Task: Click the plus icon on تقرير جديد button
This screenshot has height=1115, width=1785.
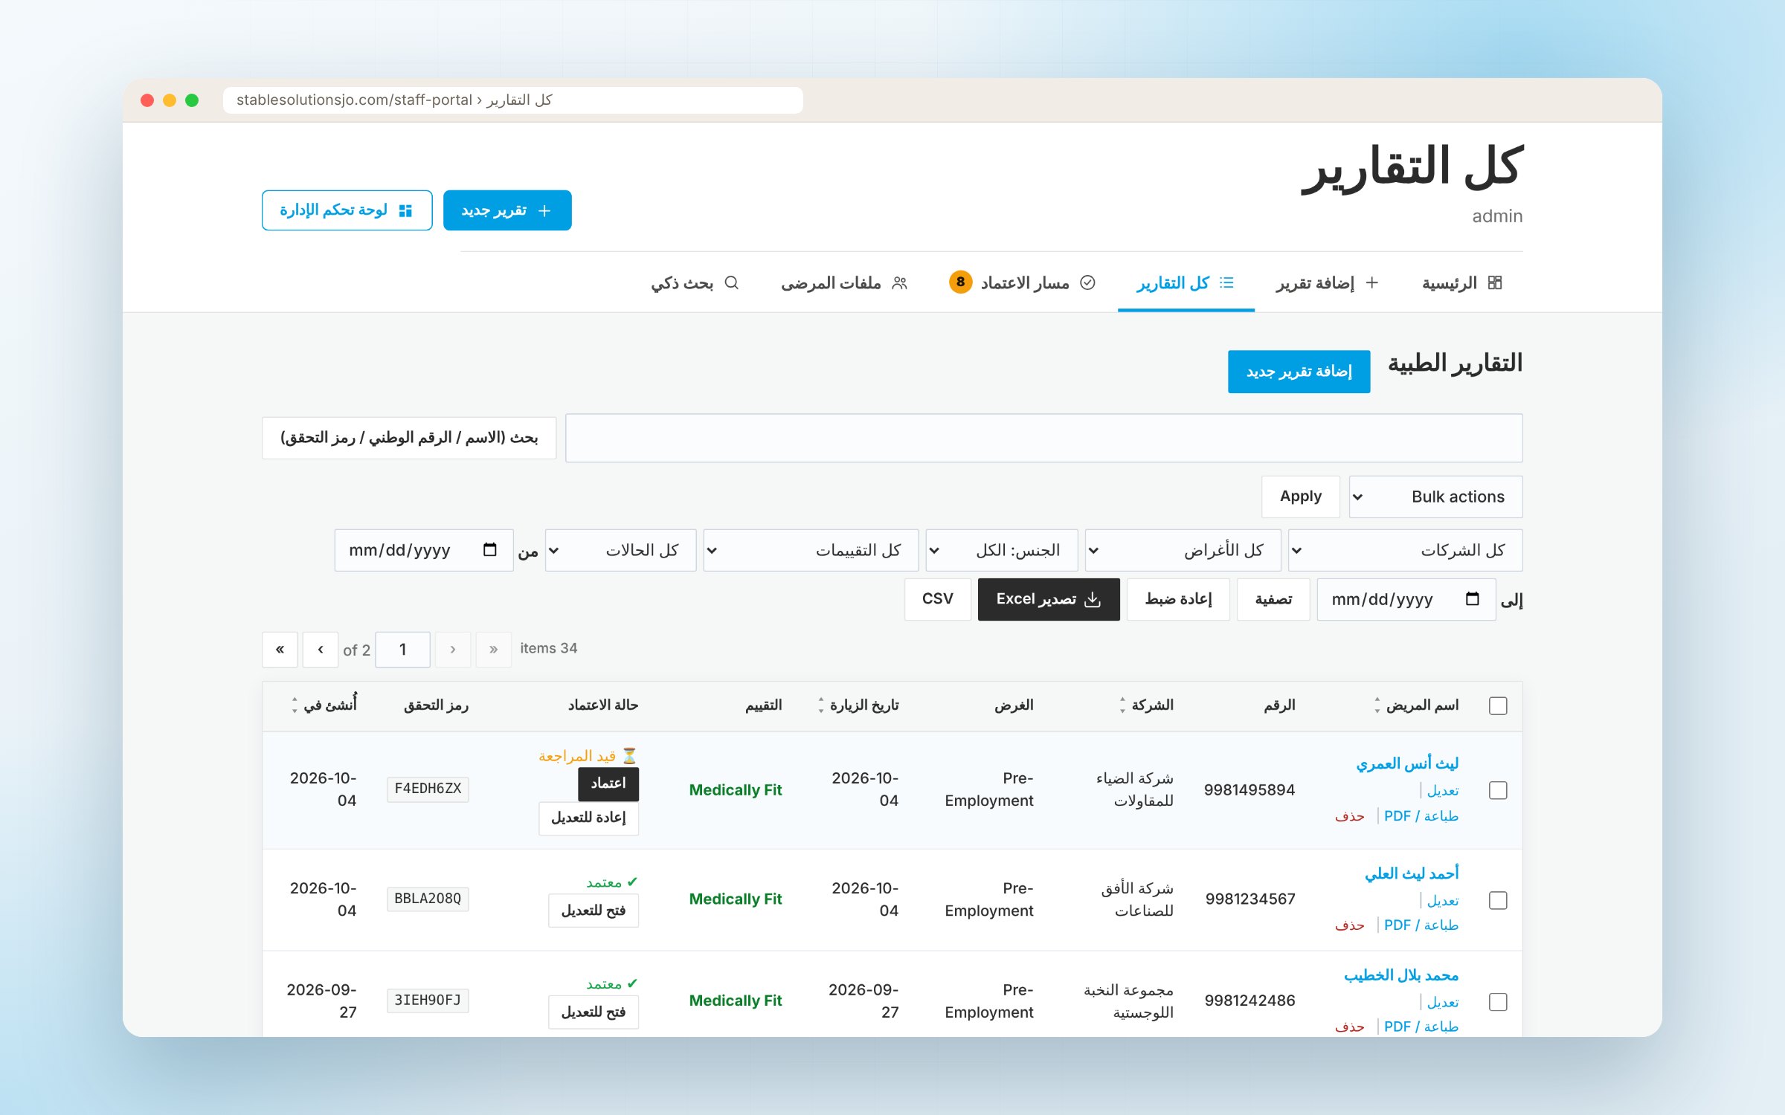Action: click(x=544, y=210)
